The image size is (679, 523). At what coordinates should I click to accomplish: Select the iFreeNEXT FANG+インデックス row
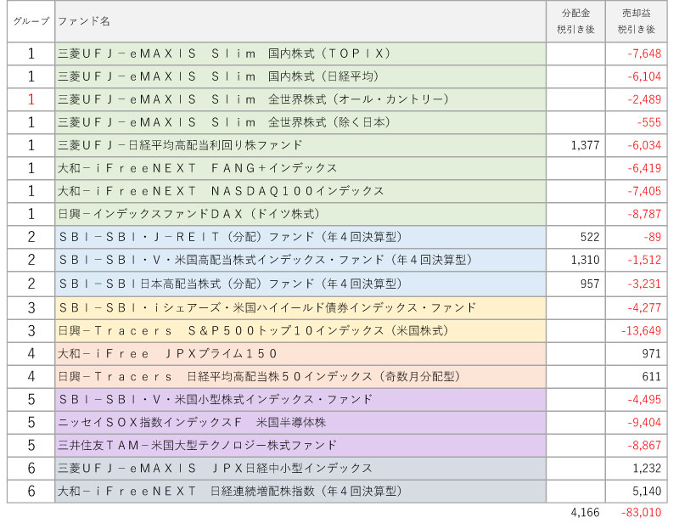point(300,168)
